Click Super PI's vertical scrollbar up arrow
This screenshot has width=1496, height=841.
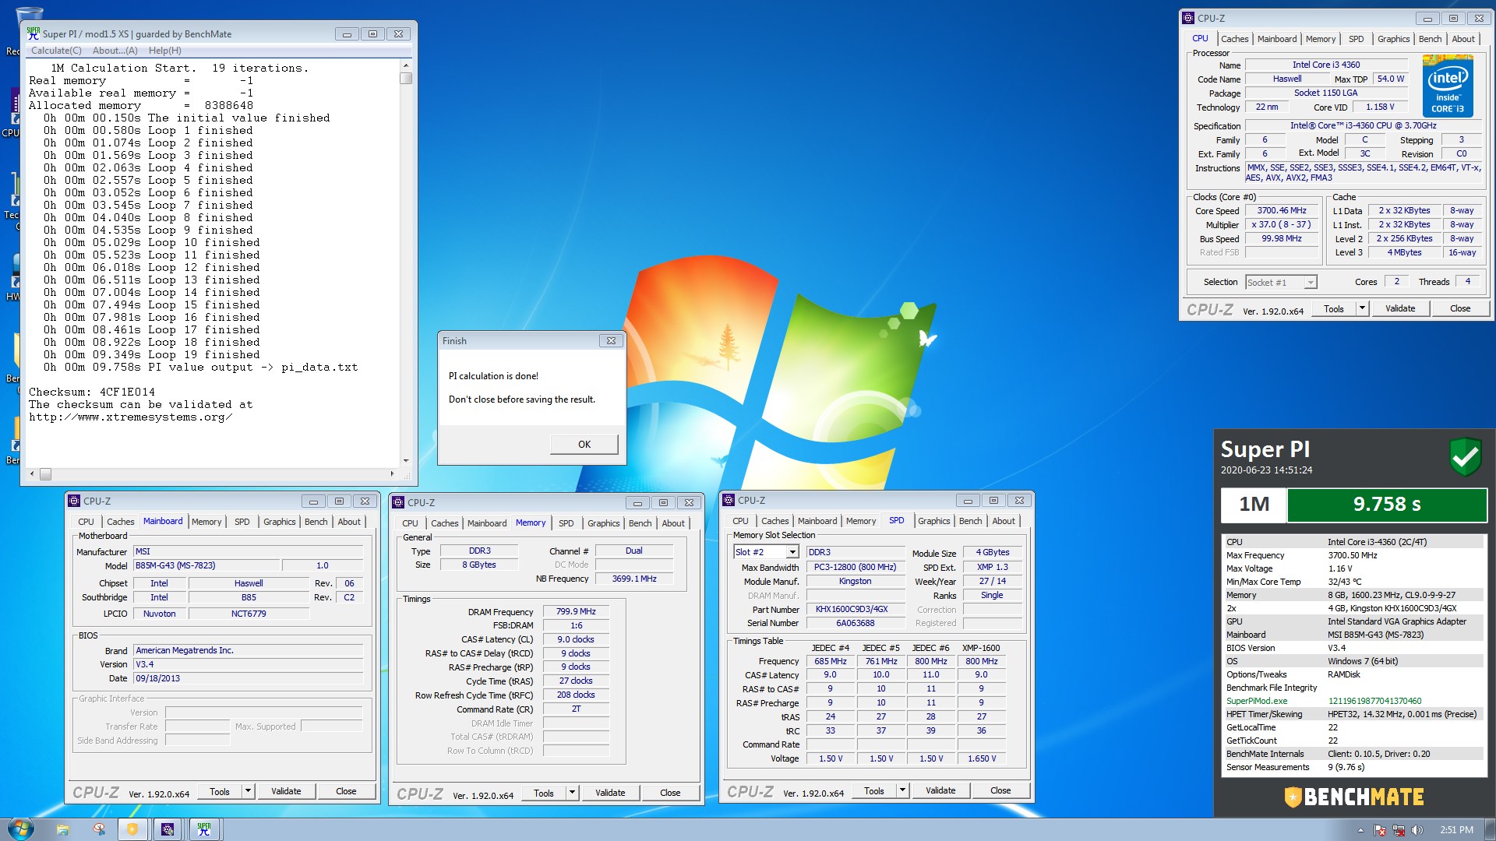(406, 66)
